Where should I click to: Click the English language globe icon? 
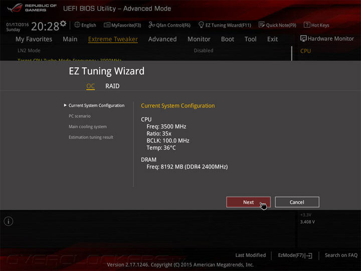77,25
